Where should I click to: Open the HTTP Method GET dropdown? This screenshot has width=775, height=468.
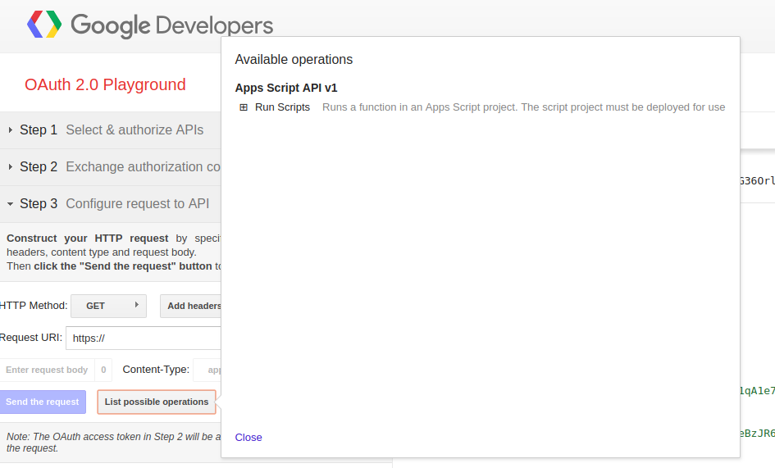click(109, 306)
